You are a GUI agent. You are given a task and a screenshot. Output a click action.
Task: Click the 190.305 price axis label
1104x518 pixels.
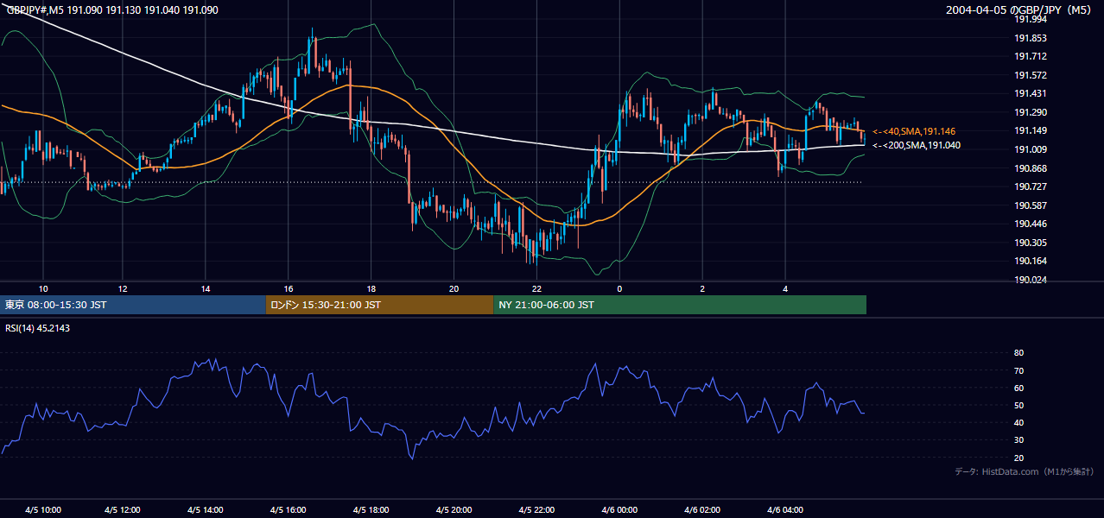pyautogui.click(x=1031, y=243)
